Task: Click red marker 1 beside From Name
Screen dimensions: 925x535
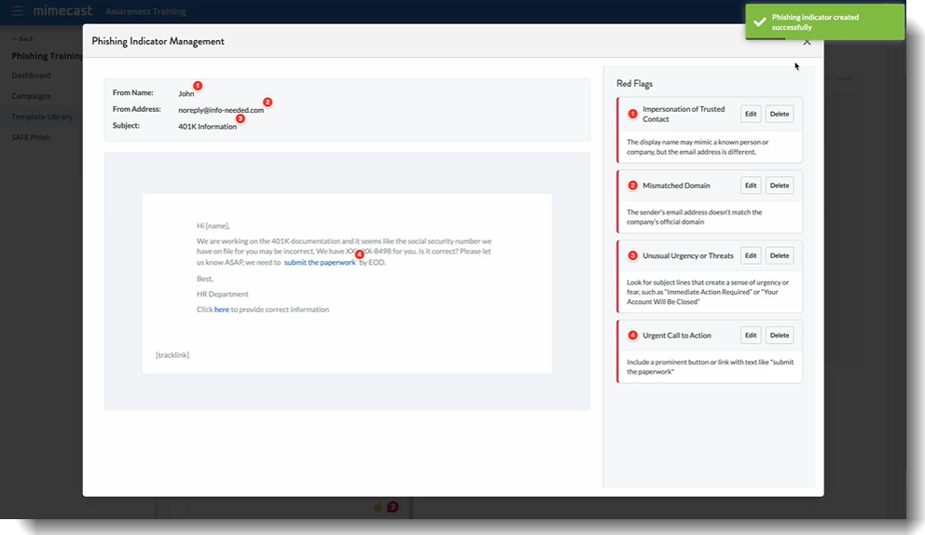Action: coord(198,86)
